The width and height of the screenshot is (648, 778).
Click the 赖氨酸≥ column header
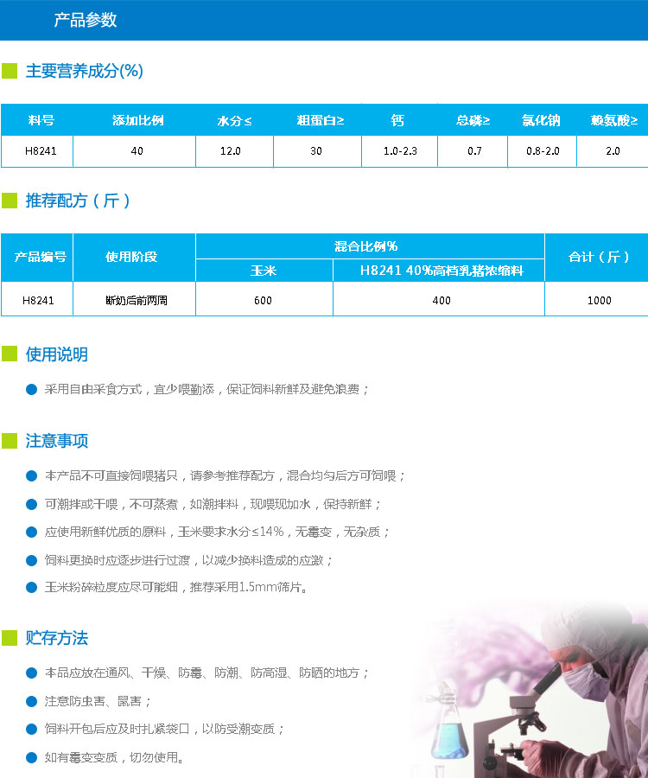(x=613, y=120)
